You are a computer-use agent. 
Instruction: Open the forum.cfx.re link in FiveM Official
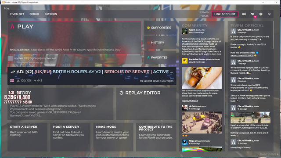click(x=242, y=56)
